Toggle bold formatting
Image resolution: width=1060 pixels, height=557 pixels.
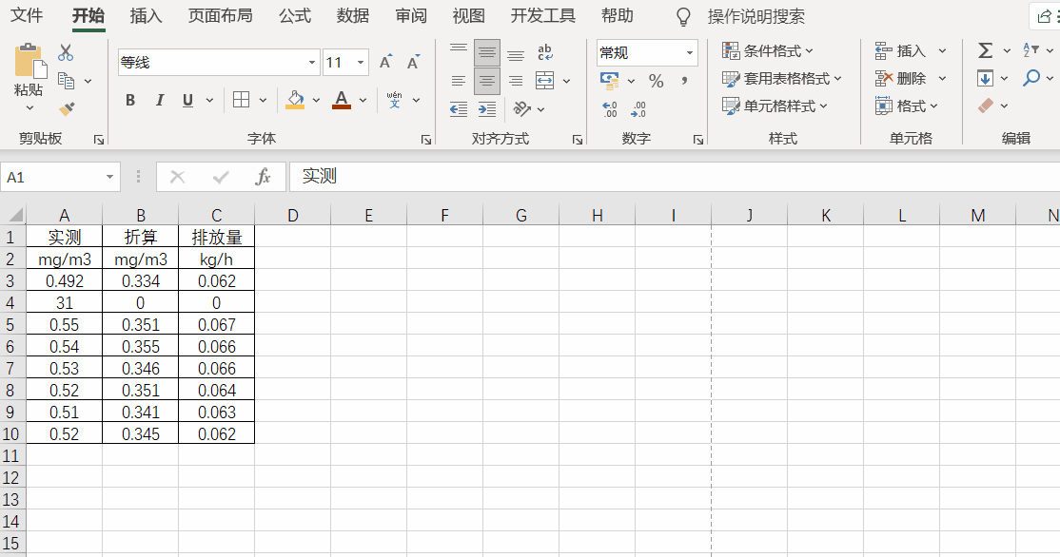click(130, 101)
